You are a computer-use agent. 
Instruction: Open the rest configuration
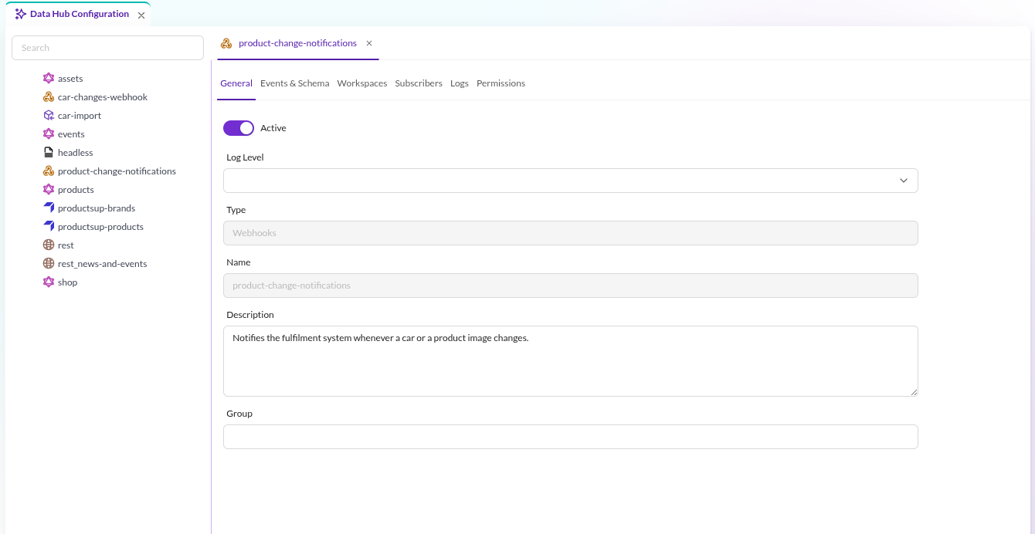(x=66, y=245)
